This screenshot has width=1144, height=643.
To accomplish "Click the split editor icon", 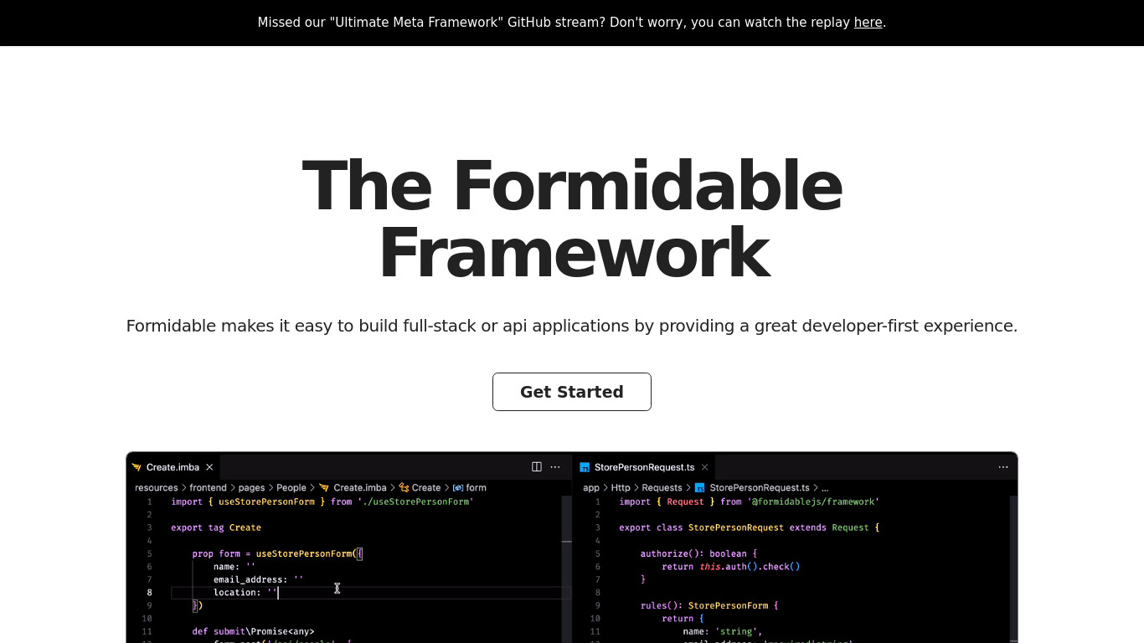I will [x=537, y=467].
